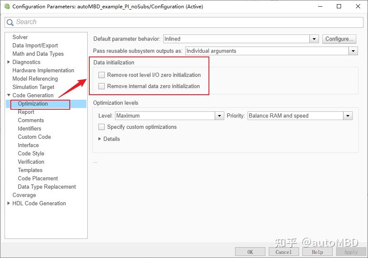368x258 pixels.
Task: Open Default parameter behavior dropdown arrow
Action: point(314,39)
